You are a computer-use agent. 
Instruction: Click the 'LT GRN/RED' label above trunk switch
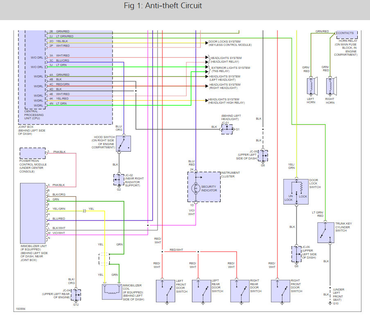[318, 214]
